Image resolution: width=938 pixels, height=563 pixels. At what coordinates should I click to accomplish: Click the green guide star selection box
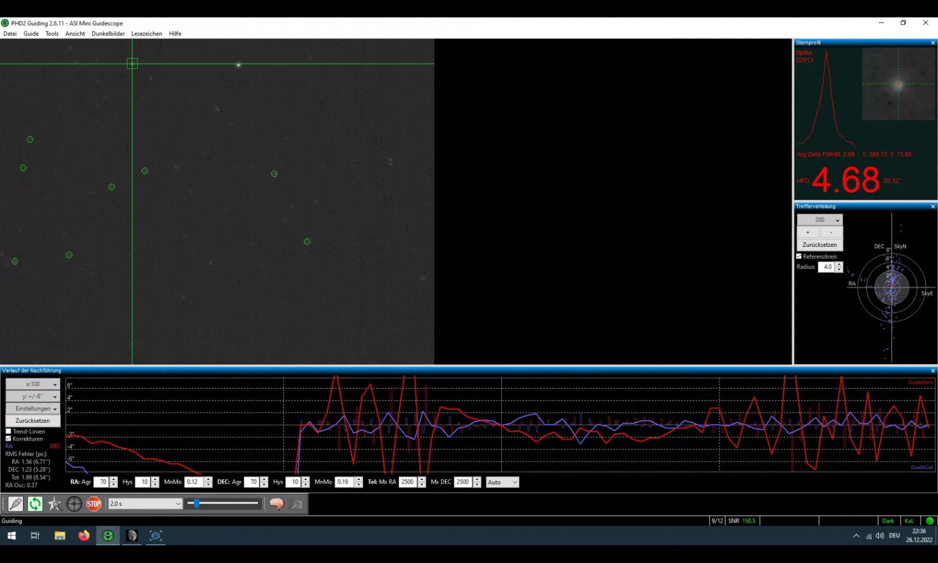(x=132, y=64)
